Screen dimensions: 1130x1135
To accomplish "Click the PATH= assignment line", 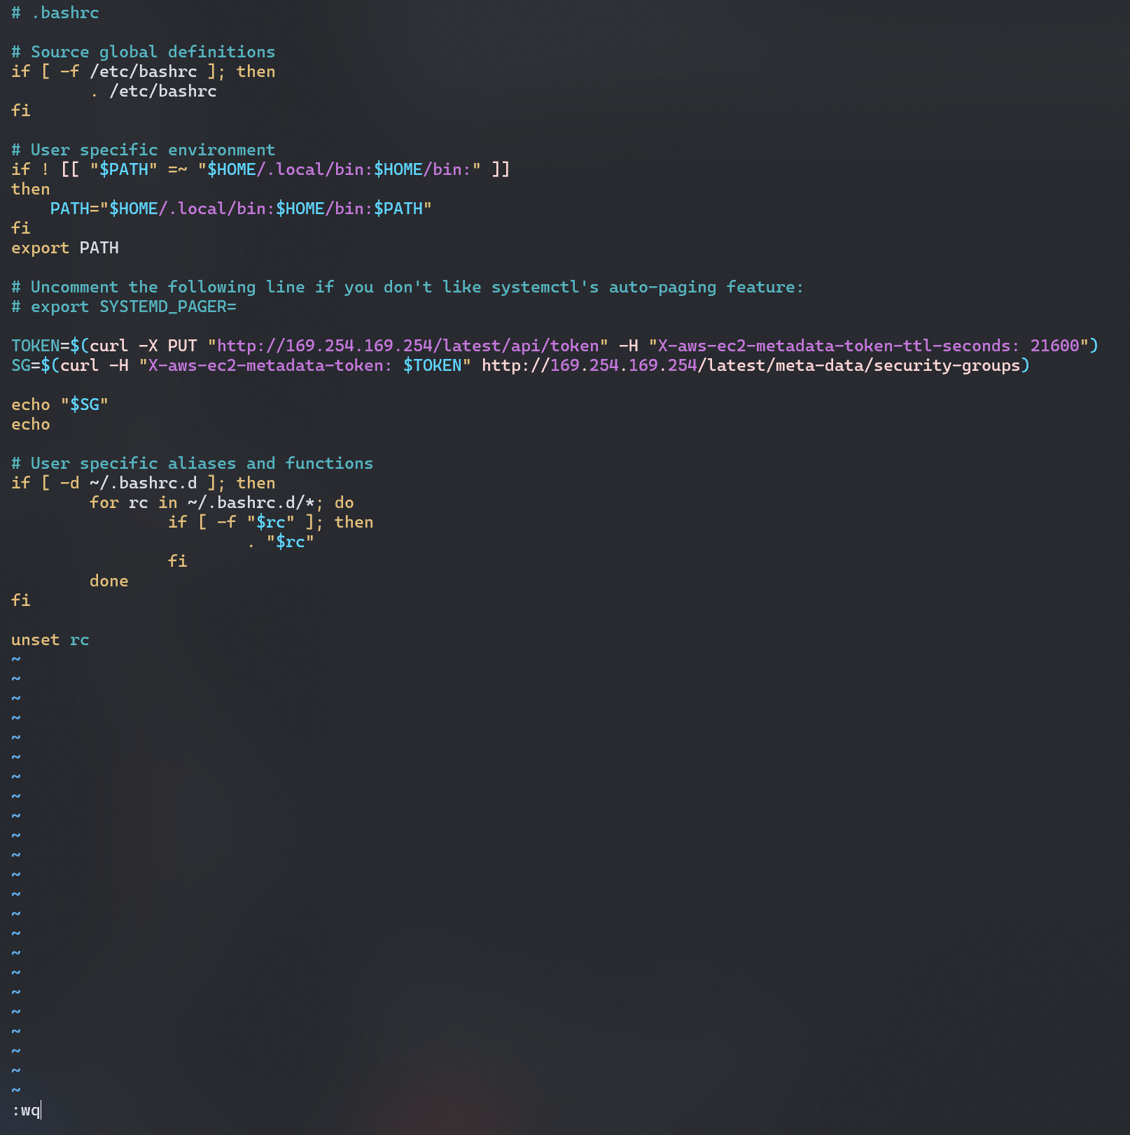I will (241, 209).
